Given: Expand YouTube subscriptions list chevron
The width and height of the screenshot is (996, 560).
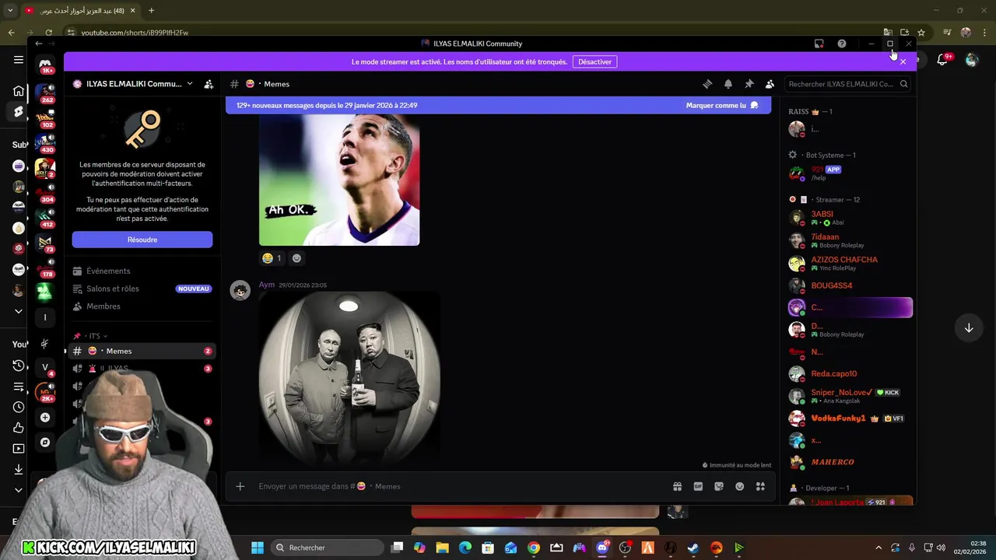Looking at the screenshot, I should [19, 311].
